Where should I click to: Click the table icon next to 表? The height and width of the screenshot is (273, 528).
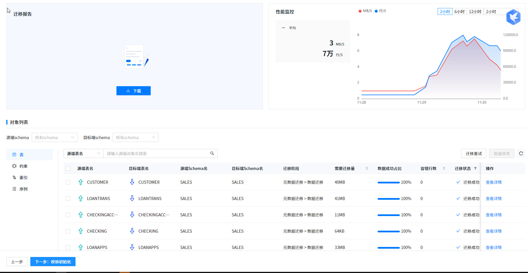pyautogui.click(x=14, y=155)
